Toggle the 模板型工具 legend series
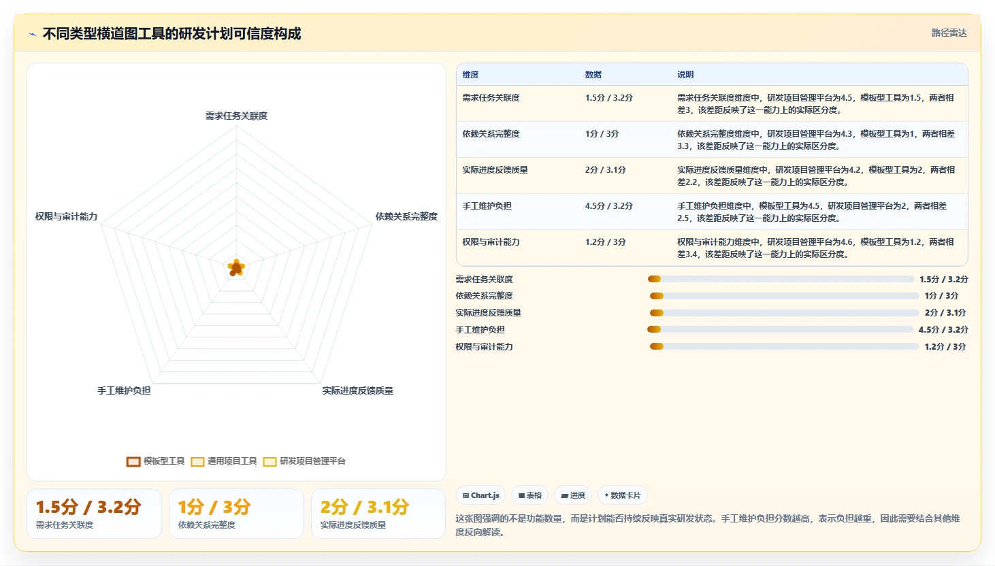Viewport: 995px width, 566px height. coord(156,461)
